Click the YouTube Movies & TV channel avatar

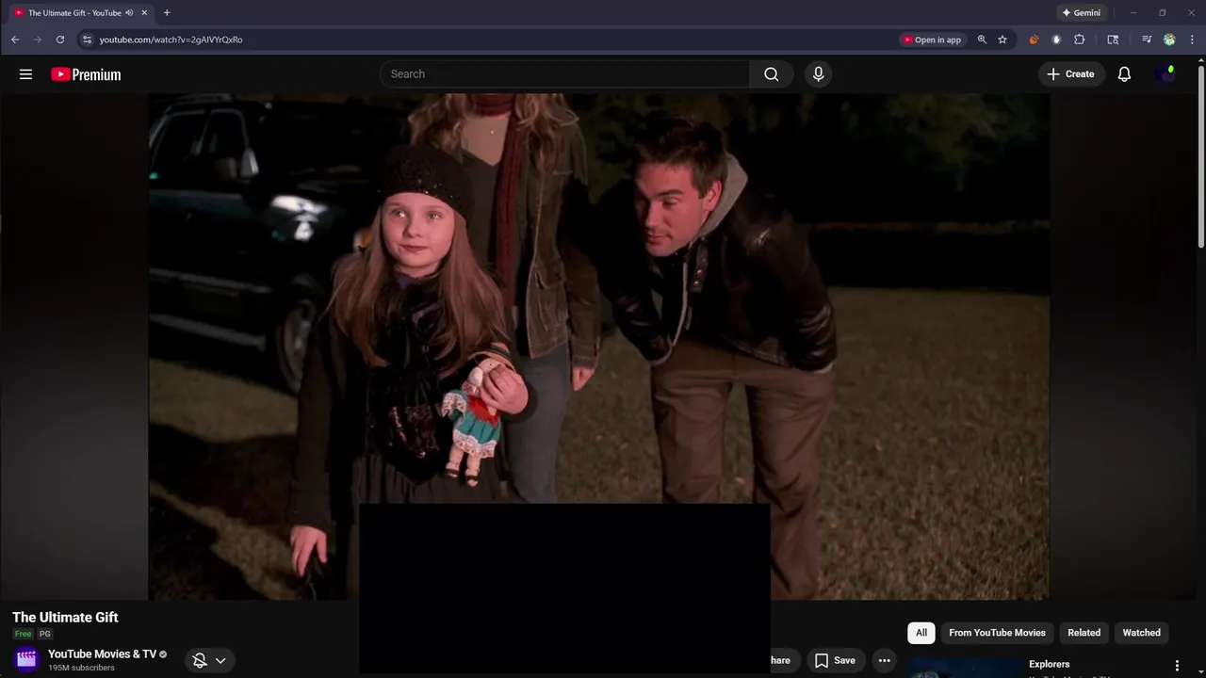click(26, 659)
